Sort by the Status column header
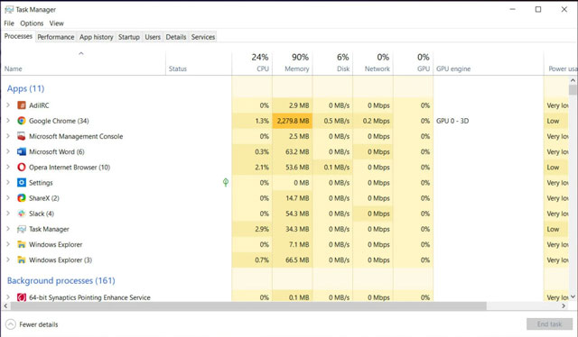This screenshot has width=578, height=337. (x=199, y=62)
